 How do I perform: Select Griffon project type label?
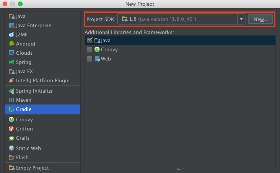[x=24, y=129]
